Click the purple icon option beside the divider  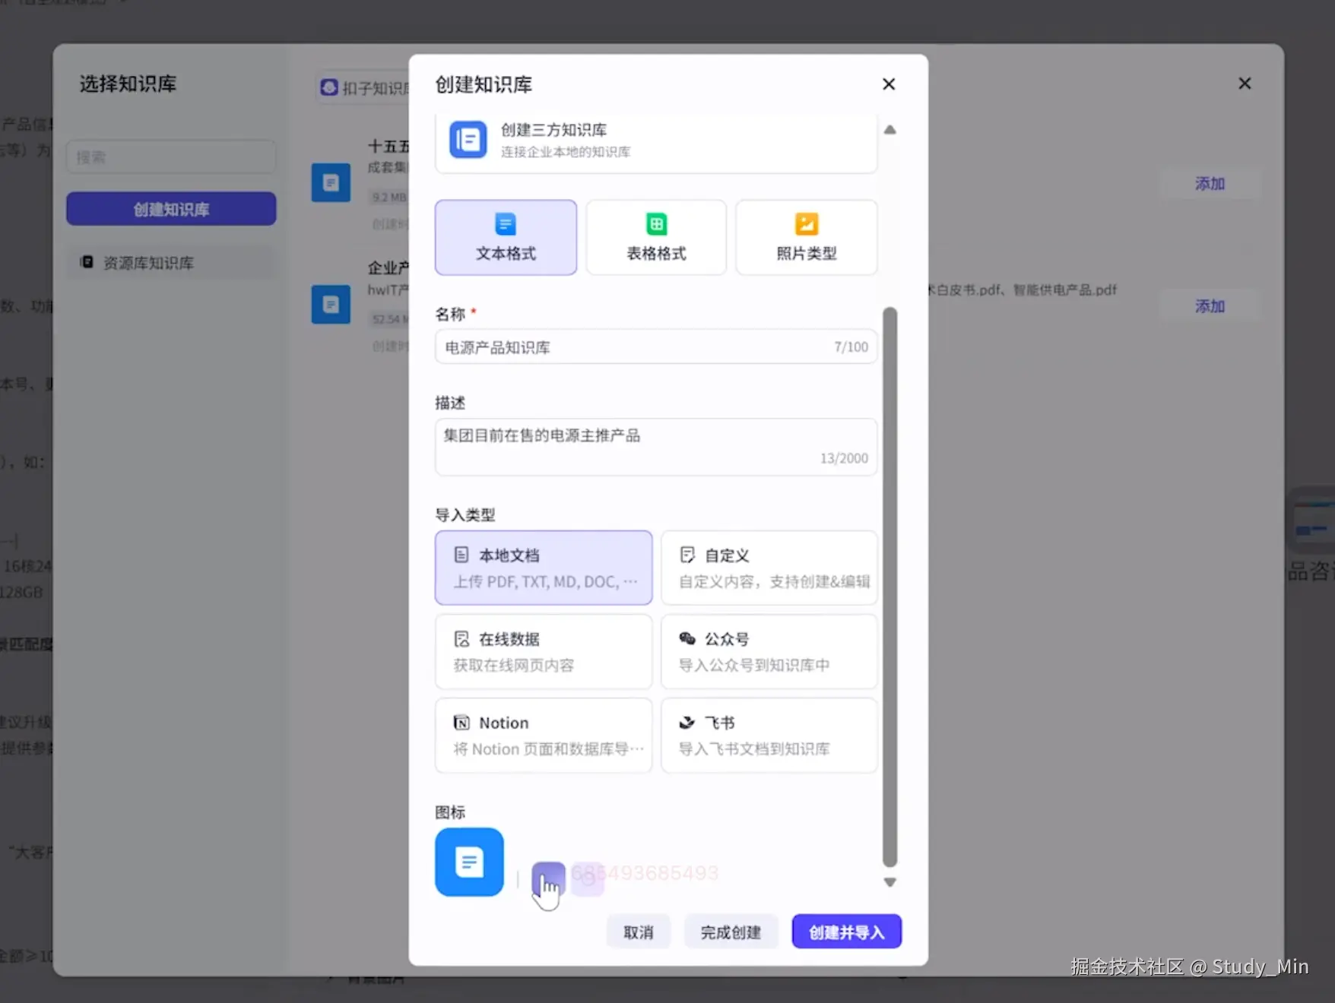(x=548, y=879)
